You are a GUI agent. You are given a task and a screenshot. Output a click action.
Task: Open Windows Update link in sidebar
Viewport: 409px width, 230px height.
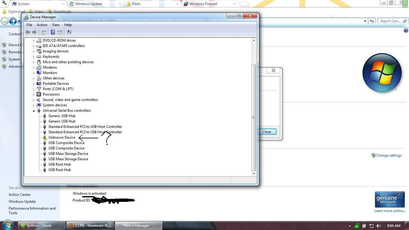click(22, 202)
